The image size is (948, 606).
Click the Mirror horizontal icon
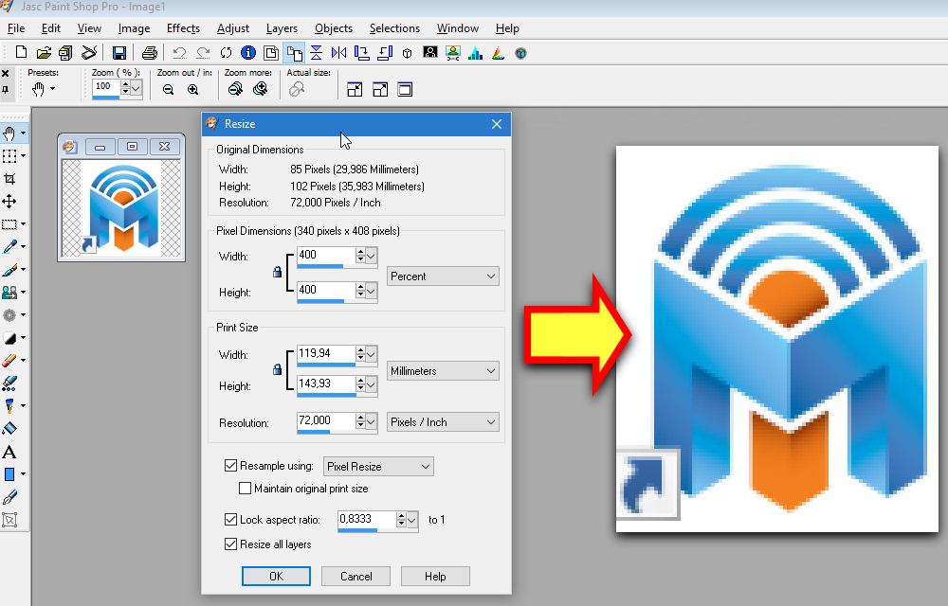click(x=338, y=52)
